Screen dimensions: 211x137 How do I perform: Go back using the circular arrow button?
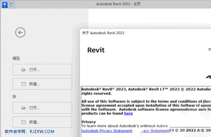click(x=20, y=33)
